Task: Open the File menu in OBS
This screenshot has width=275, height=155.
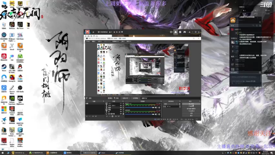Action: [88, 41]
